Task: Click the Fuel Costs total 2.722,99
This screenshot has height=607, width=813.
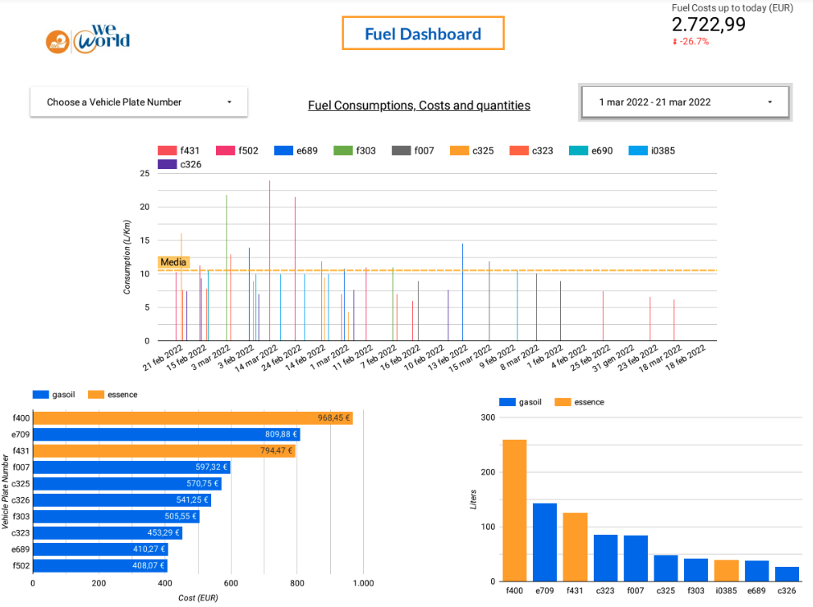Action: click(x=708, y=25)
